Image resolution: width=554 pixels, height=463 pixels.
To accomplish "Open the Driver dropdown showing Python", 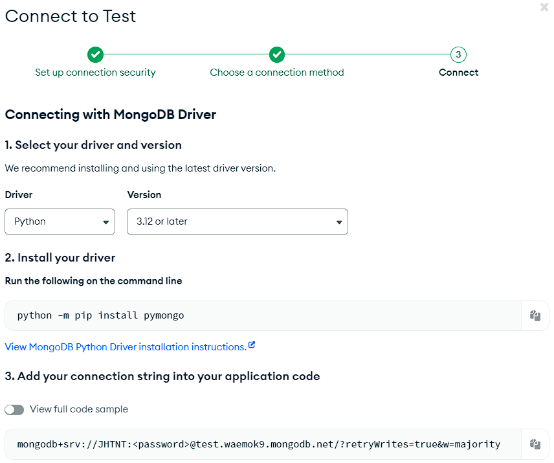I will point(60,221).
